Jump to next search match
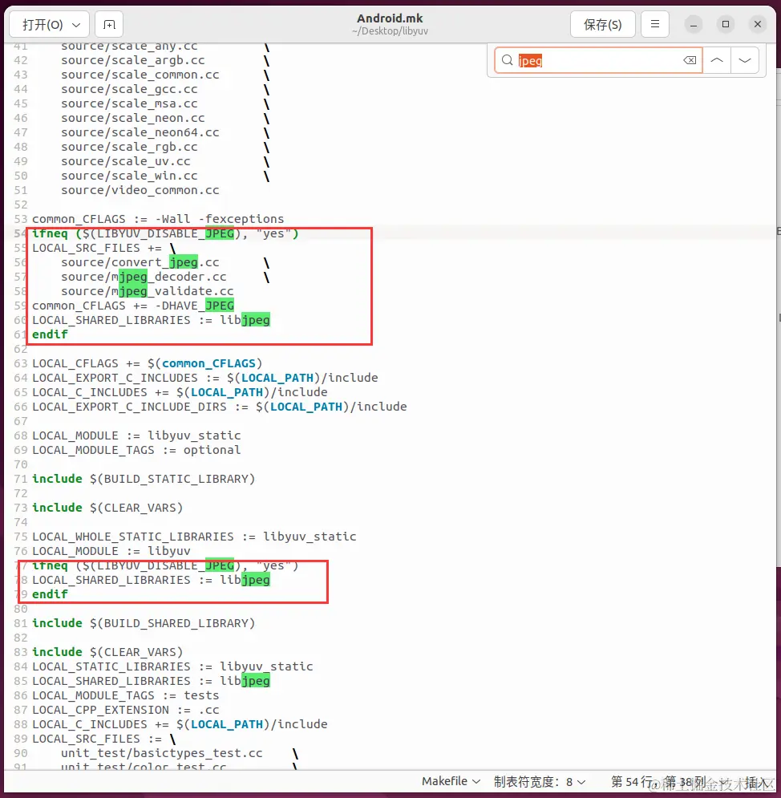The height and width of the screenshot is (798, 781). [x=745, y=61]
